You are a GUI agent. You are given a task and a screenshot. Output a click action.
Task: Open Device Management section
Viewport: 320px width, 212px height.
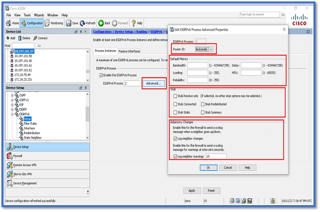(47, 184)
